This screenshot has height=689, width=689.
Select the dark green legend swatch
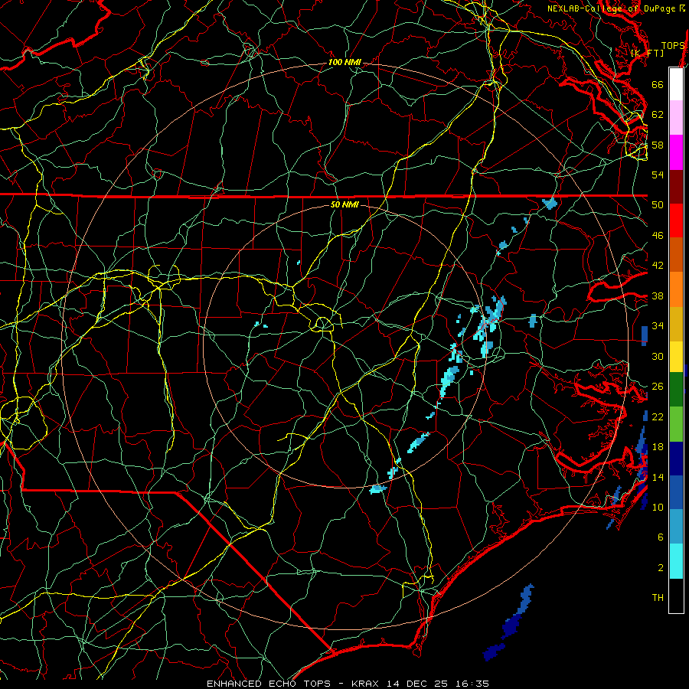[x=676, y=390]
